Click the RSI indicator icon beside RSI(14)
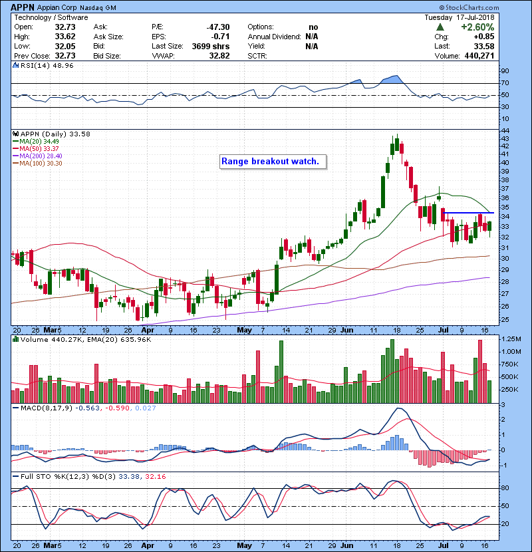This screenshot has width=532, height=552. 15,65
